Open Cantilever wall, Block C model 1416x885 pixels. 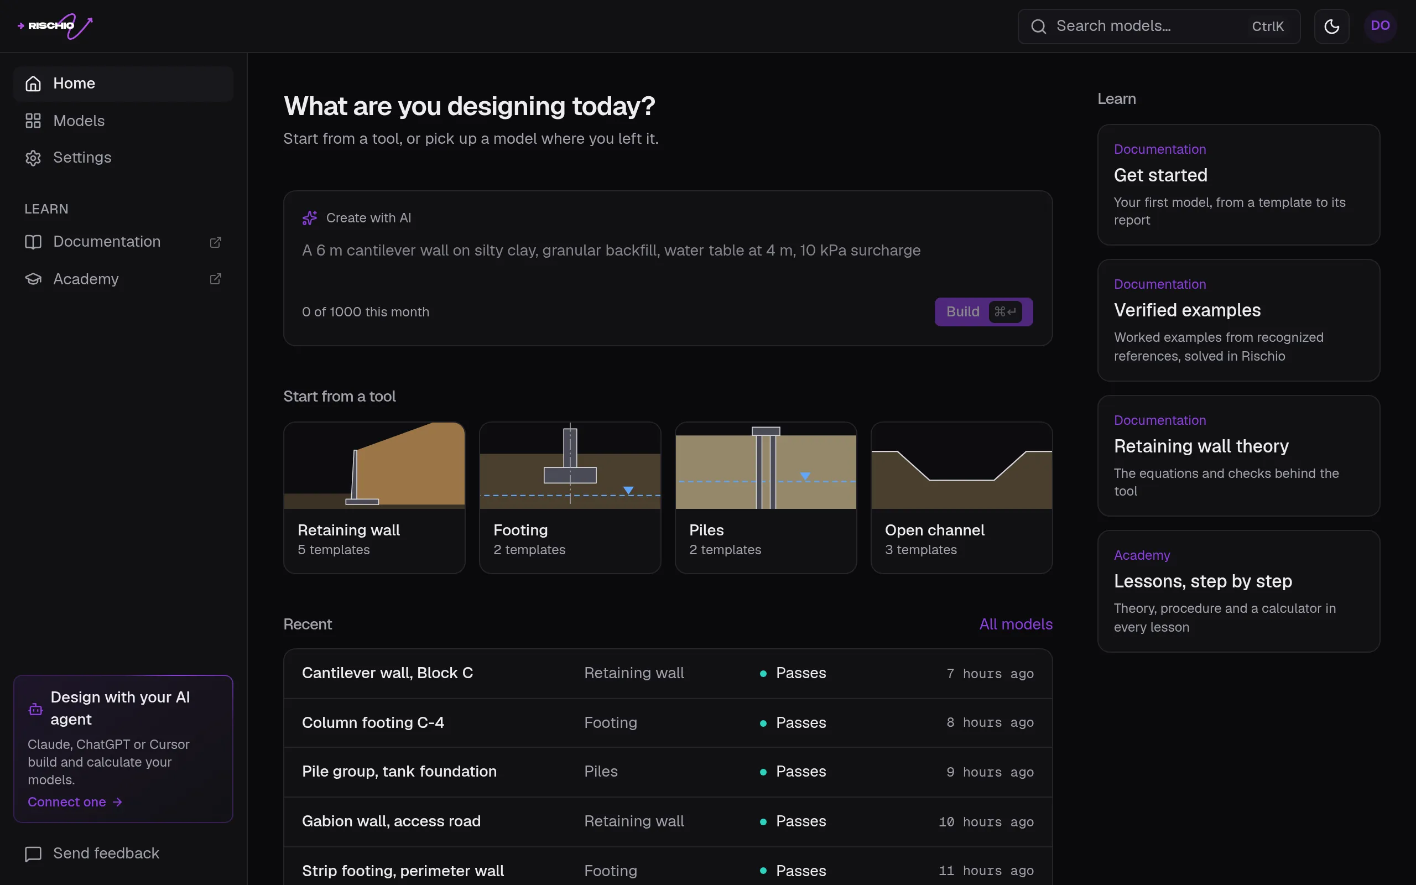coord(668,674)
